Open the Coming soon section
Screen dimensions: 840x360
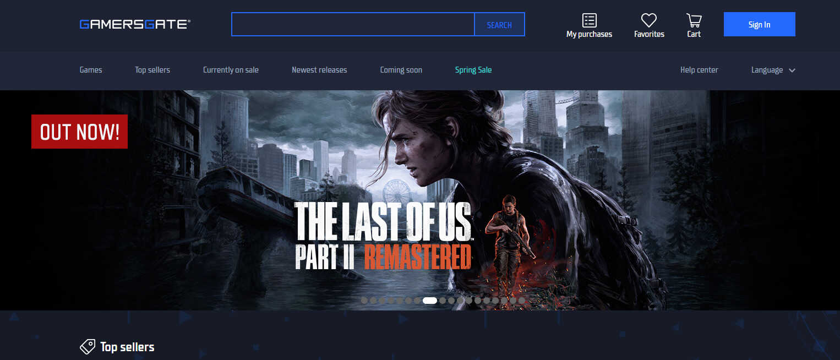point(401,70)
